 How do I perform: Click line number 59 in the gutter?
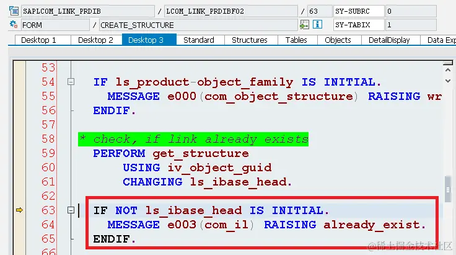click(48, 153)
